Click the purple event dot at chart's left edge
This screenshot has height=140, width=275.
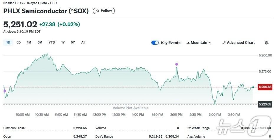point(5,91)
